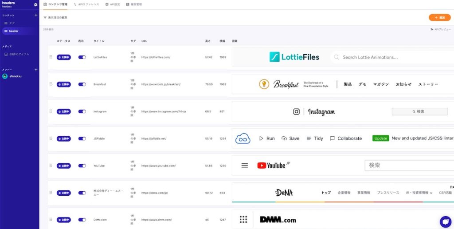
Task: Toggle display switch for 株式会社ディー・エヌ・エー
Action: pyautogui.click(x=82, y=193)
